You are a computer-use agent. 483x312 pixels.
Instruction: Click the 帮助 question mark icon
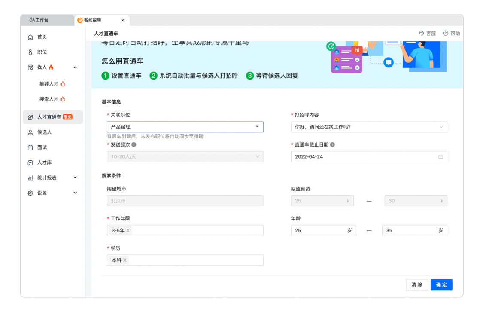coord(445,34)
